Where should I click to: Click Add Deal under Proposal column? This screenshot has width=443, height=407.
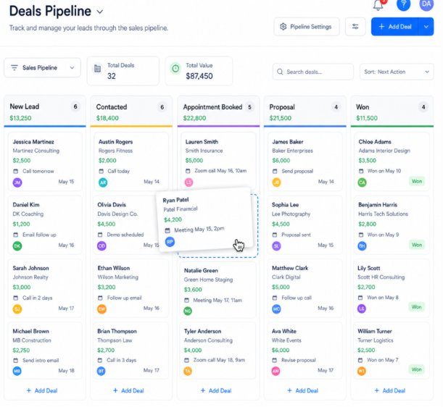pos(302,390)
